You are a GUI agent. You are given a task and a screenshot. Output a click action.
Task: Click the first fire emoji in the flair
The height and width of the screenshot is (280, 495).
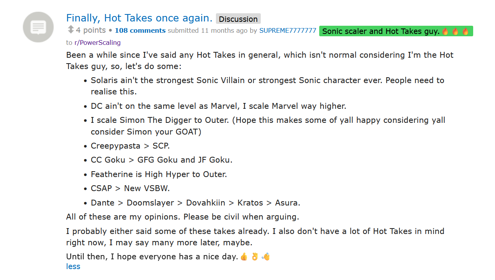pos(445,31)
